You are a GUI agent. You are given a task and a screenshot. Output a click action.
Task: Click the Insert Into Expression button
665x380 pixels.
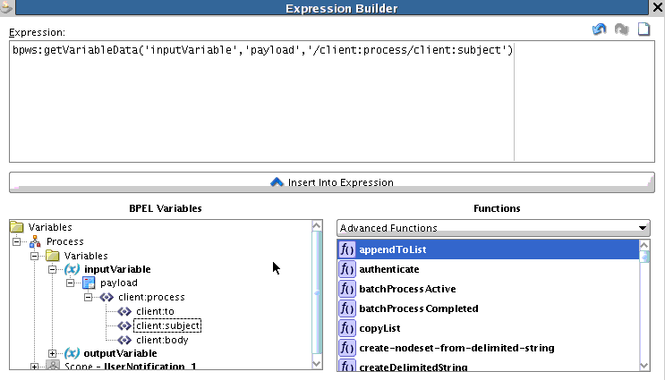point(332,182)
